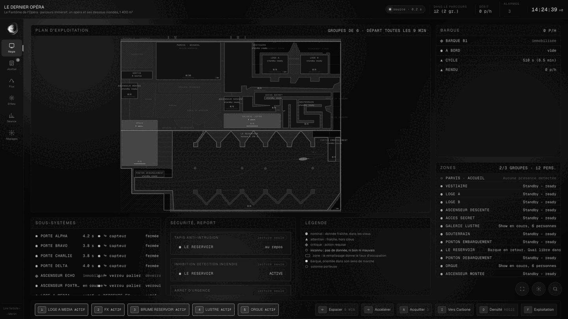The height and width of the screenshot is (319, 568).
Task: Select Ascenseur Descente in the Zones list
Action: point(498,210)
